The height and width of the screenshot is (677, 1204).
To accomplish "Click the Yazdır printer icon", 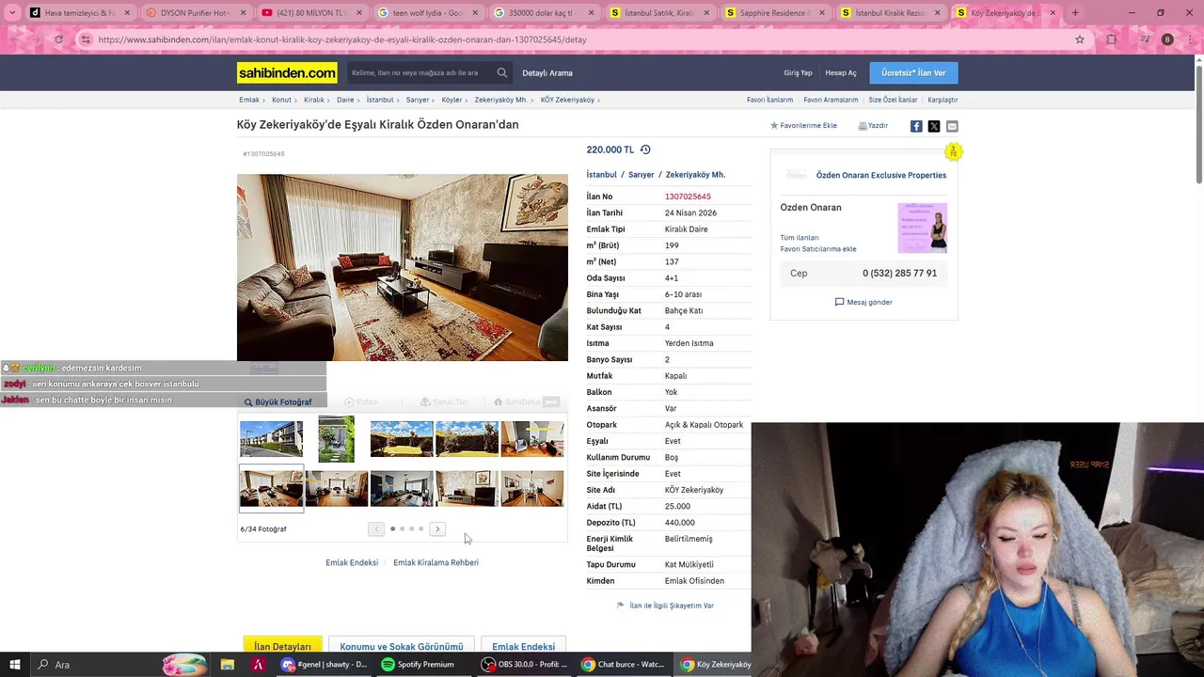I will (x=863, y=125).
